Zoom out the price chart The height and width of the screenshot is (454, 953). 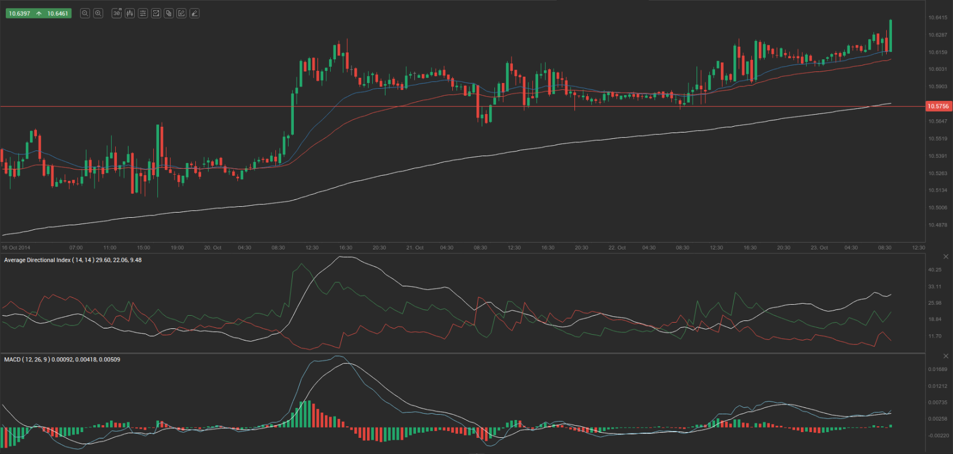(85, 13)
